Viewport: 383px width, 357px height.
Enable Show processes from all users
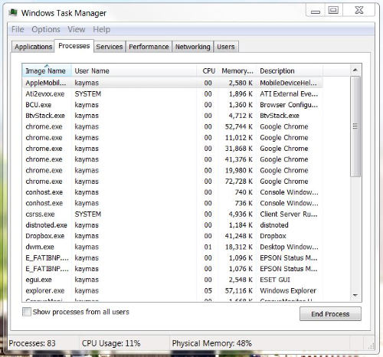coord(27,312)
